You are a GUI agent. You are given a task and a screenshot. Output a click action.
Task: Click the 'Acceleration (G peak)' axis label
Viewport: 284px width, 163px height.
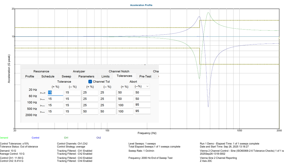coord(9,69)
